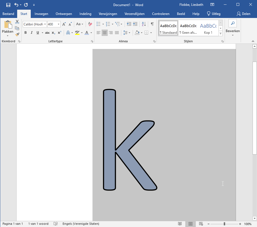The image size is (257, 227).
Task: Open the font size dropdown
Action: (58, 24)
